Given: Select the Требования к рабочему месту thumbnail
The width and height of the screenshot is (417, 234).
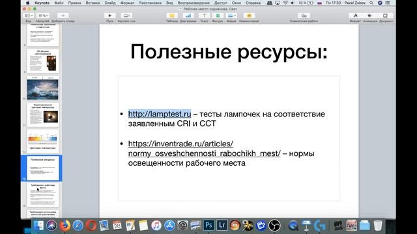Looking at the screenshot, I should (42, 195).
